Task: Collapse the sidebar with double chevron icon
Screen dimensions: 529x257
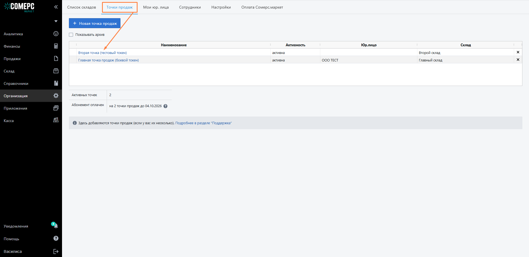Action: point(56,7)
